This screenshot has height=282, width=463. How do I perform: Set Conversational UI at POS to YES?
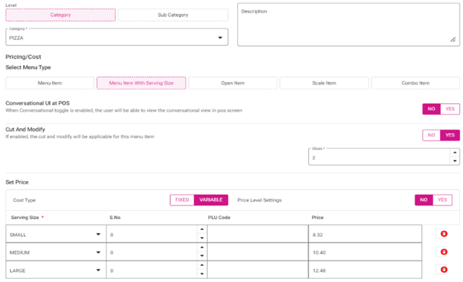coord(450,109)
